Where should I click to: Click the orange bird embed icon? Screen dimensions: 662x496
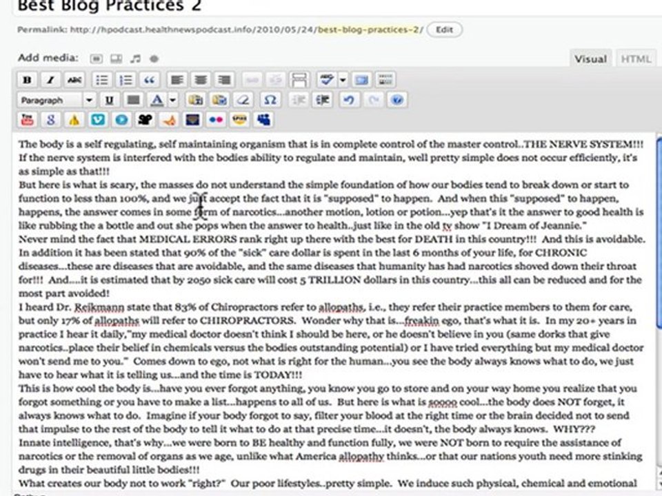[169, 120]
